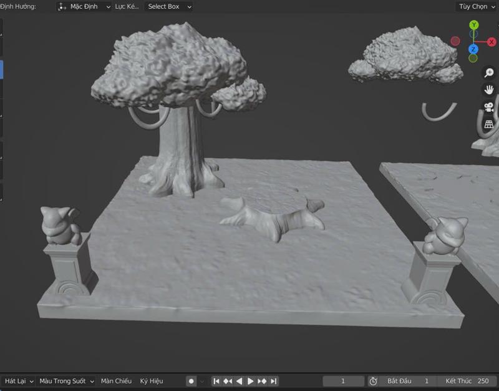499x391 pixels.
Task: Jump to the next keyframe
Action: click(x=262, y=381)
